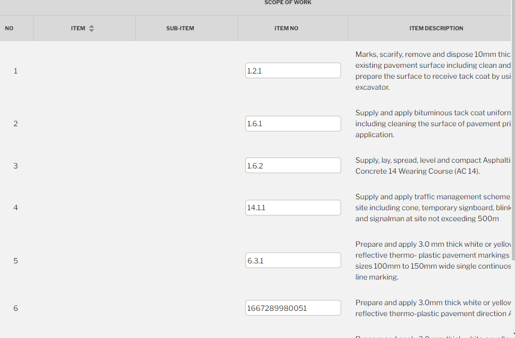Viewport: 515px width, 338px height.
Task: Click description 'Supply and apply bituminous tack coat'
Action: (x=433, y=124)
